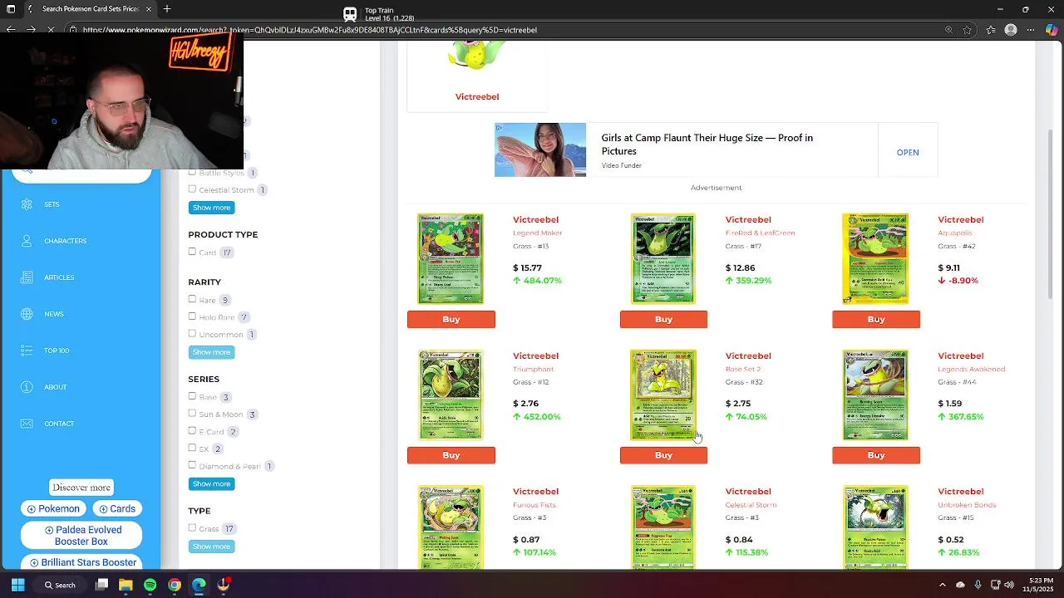Click the browser forward arrow
The height and width of the screenshot is (598, 1064).
31,30
